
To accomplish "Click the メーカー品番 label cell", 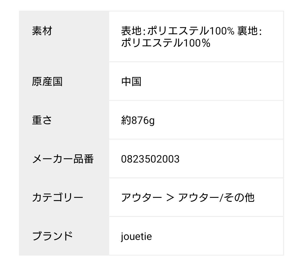I will pos(64,158).
